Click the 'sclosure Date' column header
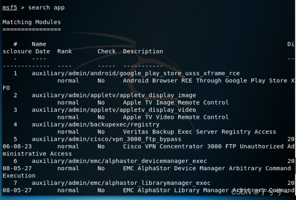The image size is (296, 200). click(x=26, y=51)
